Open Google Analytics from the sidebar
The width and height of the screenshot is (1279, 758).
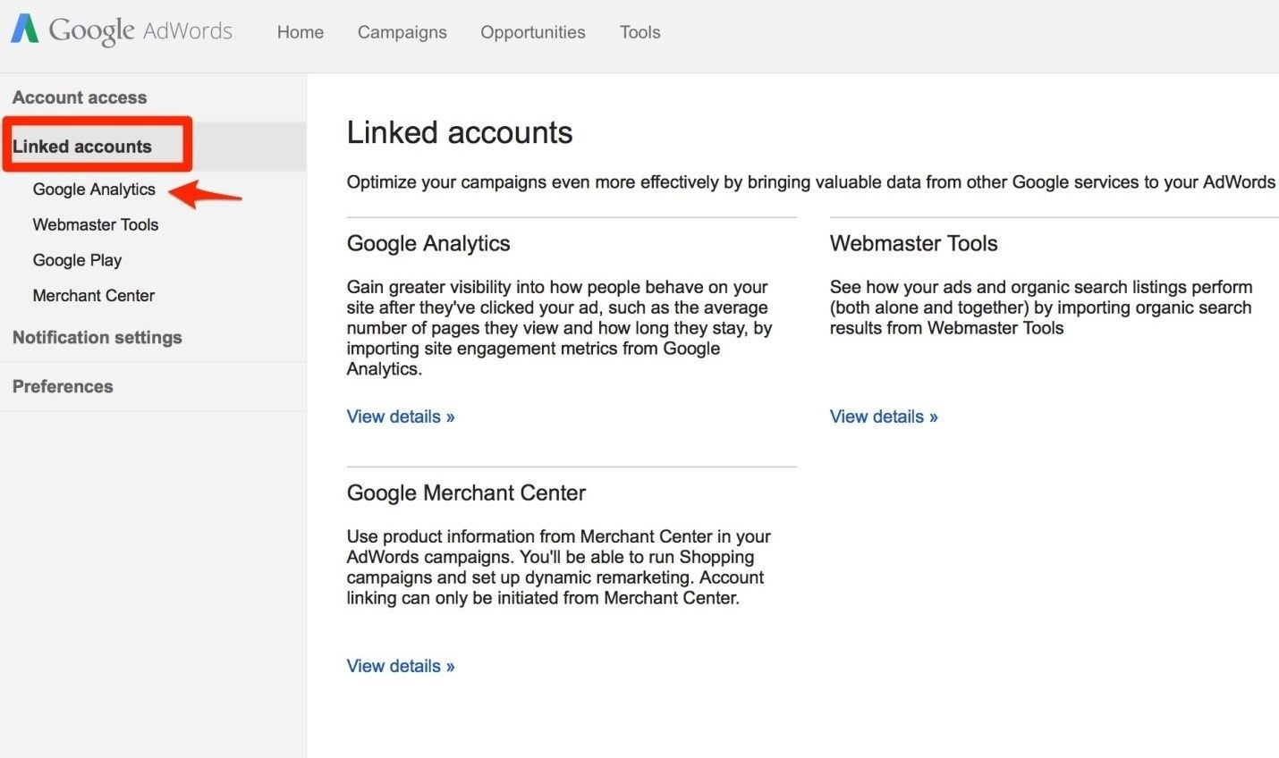tap(94, 189)
